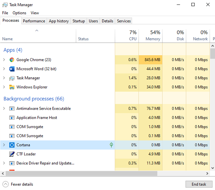The width and height of the screenshot is (215, 190).
Task: Switch to the Details tab
Action: click(x=107, y=21)
